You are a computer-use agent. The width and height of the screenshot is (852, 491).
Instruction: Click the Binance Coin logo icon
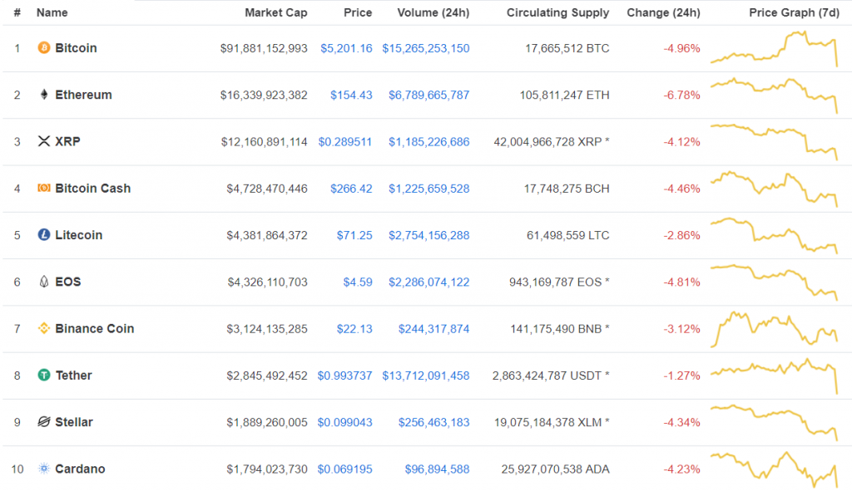(44, 327)
